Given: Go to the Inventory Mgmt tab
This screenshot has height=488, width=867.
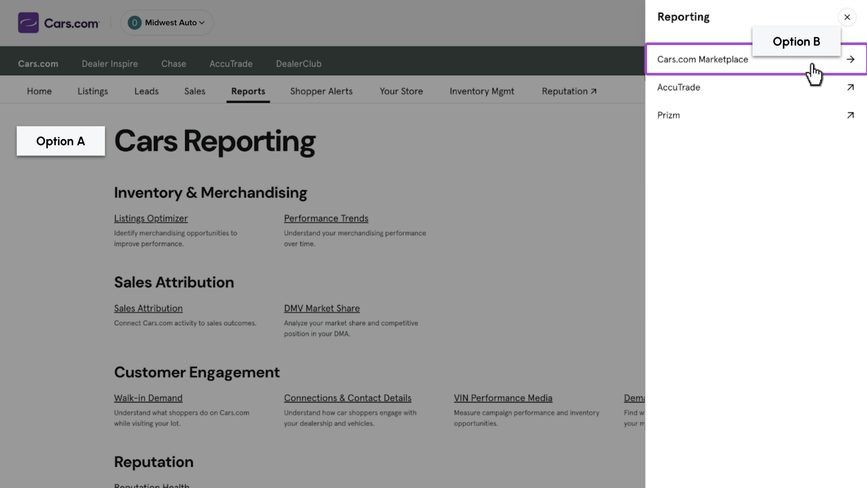Looking at the screenshot, I should coord(482,91).
